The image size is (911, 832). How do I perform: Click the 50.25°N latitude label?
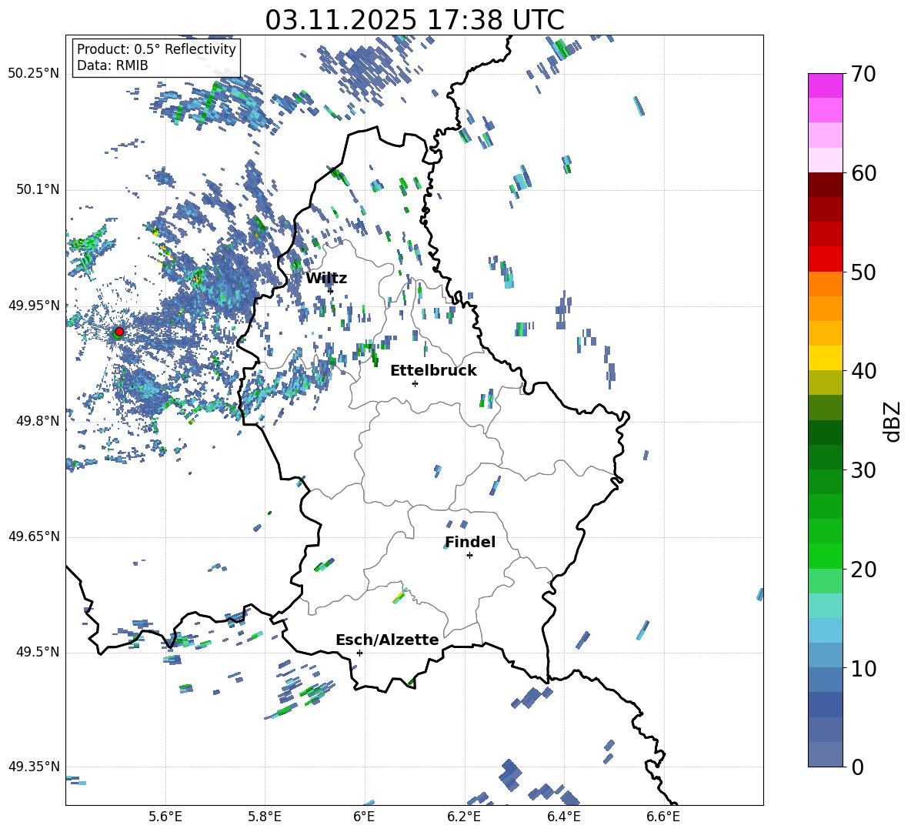34,74
